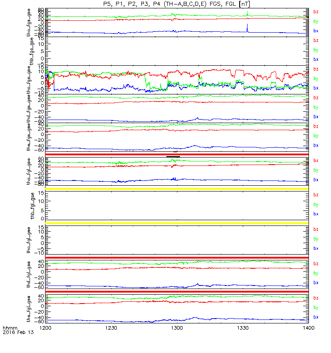Click the bz legend of the_fgs_gse panel
331x353 pixels.
pyautogui.click(x=316, y=126)
